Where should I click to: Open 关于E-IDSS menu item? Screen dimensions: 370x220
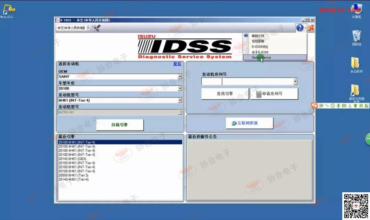coord(260,52)
